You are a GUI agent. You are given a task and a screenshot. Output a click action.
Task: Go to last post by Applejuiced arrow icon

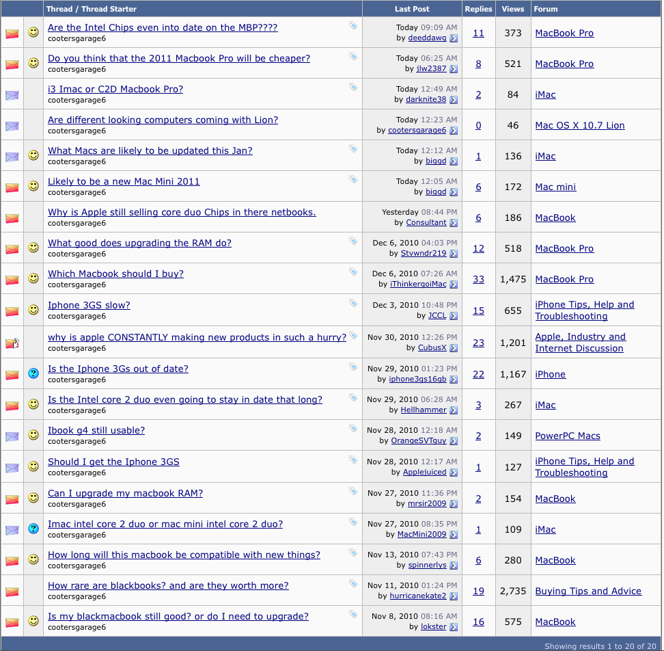tap(454, 472)
